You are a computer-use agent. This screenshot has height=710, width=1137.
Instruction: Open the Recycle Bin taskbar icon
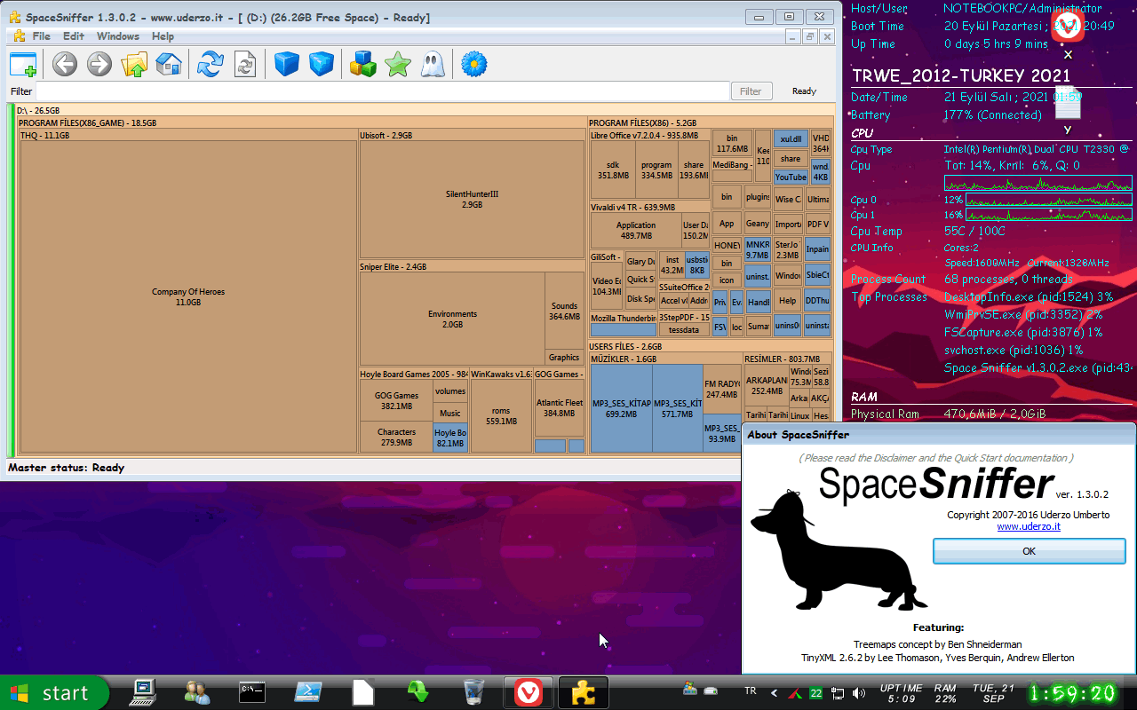tap(474, 692)
